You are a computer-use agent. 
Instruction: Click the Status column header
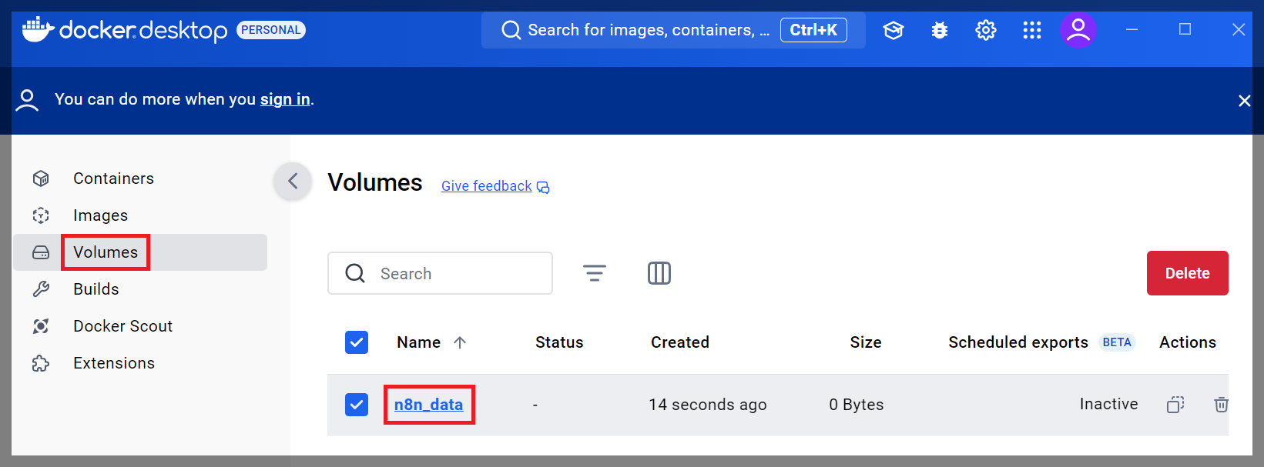coord(559,342)
